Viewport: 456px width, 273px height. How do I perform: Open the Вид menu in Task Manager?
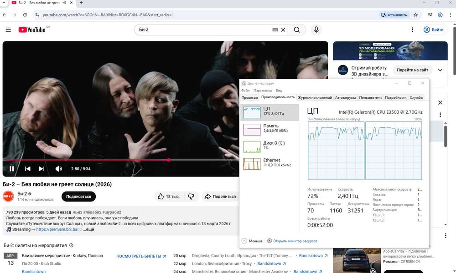[x=279, y=90]
